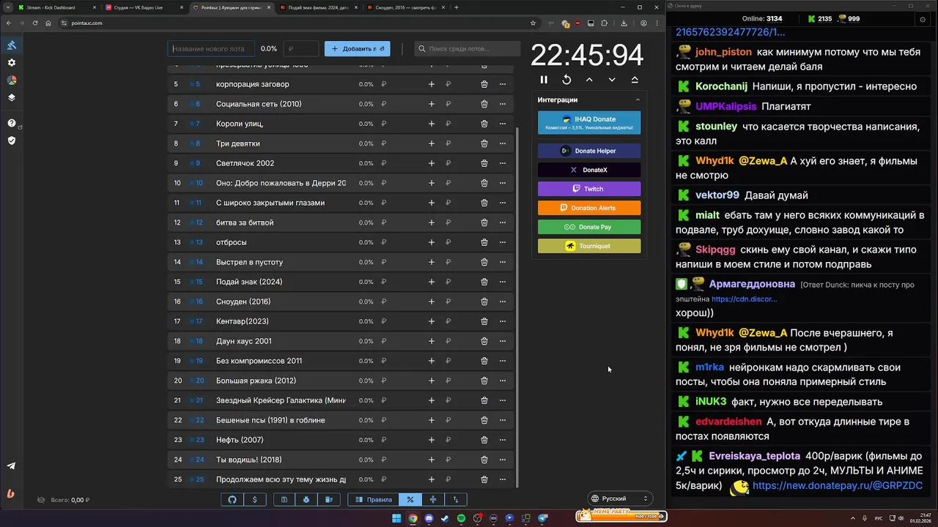Screen dimensions: 938x527
Task: Open more options for Кентавр(2023)
Action: click(x=503, y=321)
